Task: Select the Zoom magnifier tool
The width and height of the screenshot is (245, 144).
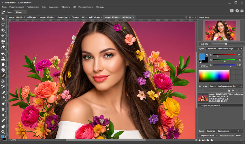Action: [x=3, y=132]
